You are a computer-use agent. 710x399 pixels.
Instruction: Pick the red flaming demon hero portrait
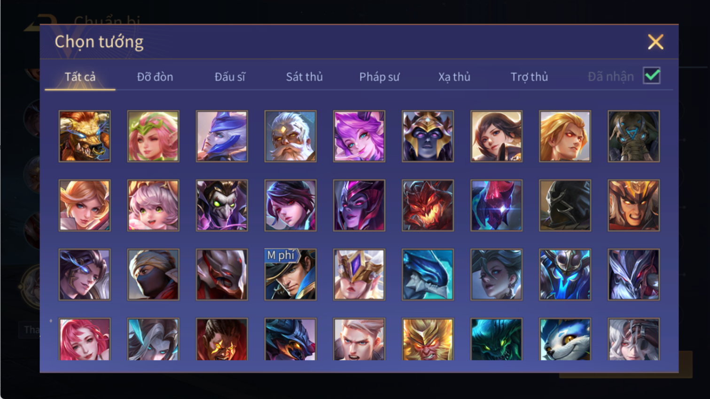tap(428, 205)
